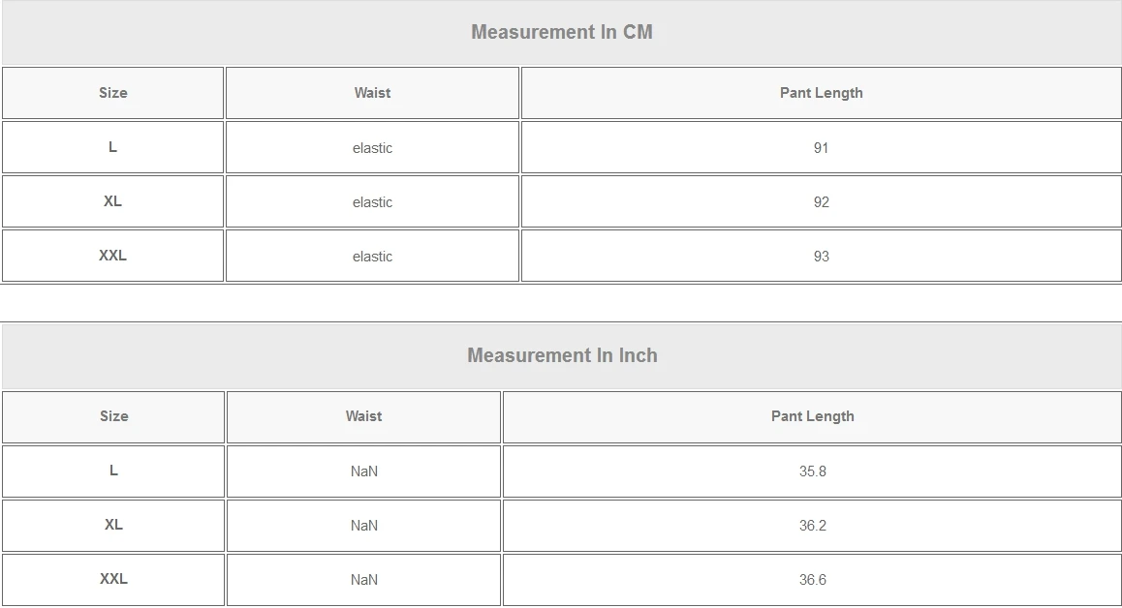The image size is (1122, 608).
Task: Select the pant length value 92
Action: coord(821,202)
